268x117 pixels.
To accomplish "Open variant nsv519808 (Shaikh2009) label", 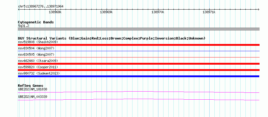I will point(38,42).
